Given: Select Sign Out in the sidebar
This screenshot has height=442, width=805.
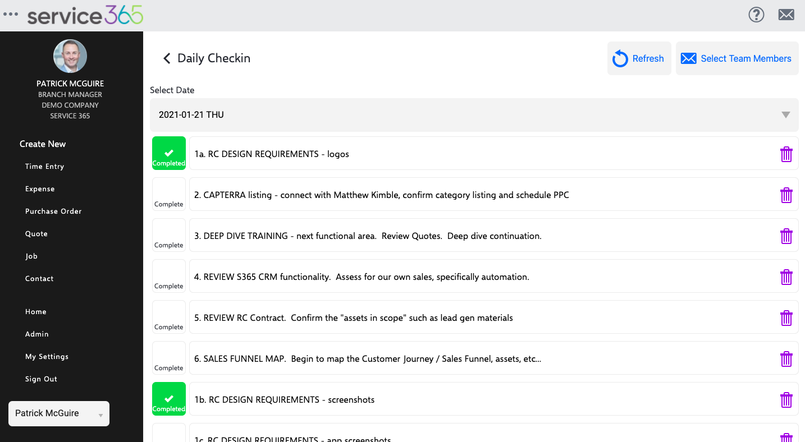Looking at the screenshot, I should 40,379.
